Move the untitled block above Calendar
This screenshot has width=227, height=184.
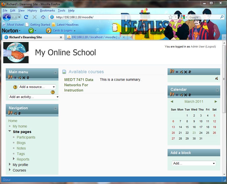point(190,72)
